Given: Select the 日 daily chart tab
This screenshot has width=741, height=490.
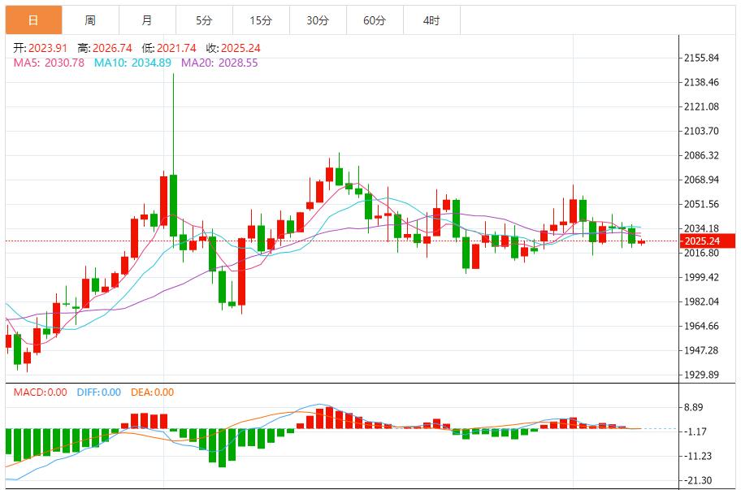Looking at the screenshot, I should click(x=33, y=20).
